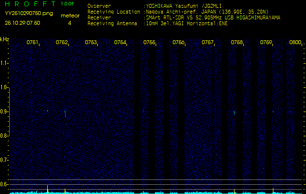Click the 'Ovserver' field label
Image resolution: width=306 pixels, height=194 pixels.
tap(99, 6)
